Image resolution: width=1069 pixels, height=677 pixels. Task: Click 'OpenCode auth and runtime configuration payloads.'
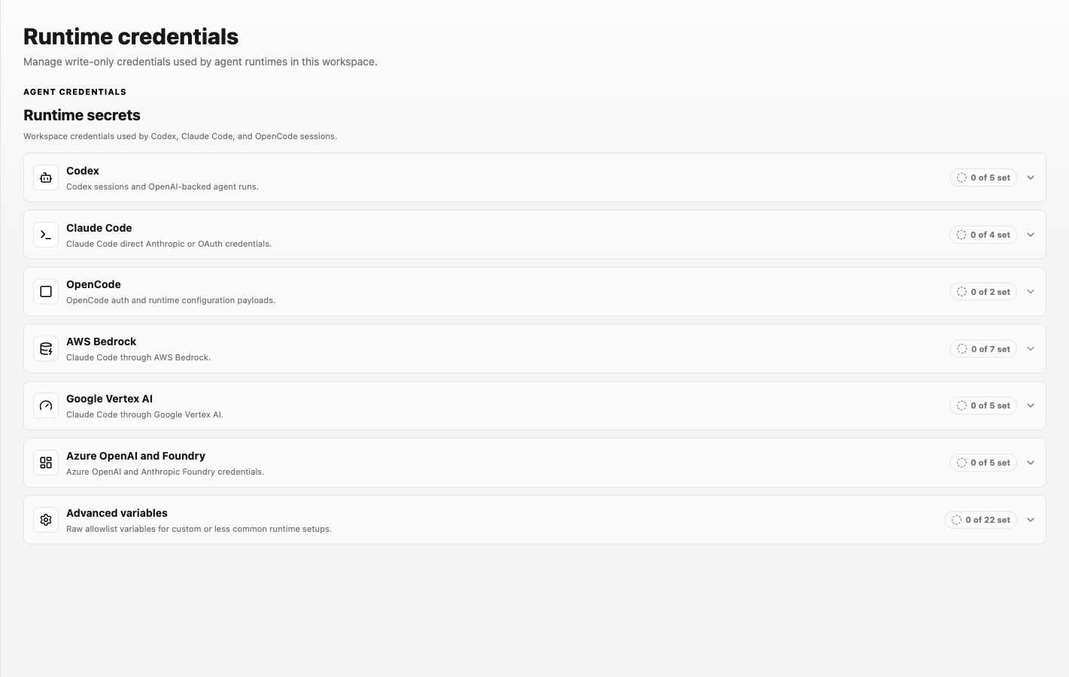171,300
